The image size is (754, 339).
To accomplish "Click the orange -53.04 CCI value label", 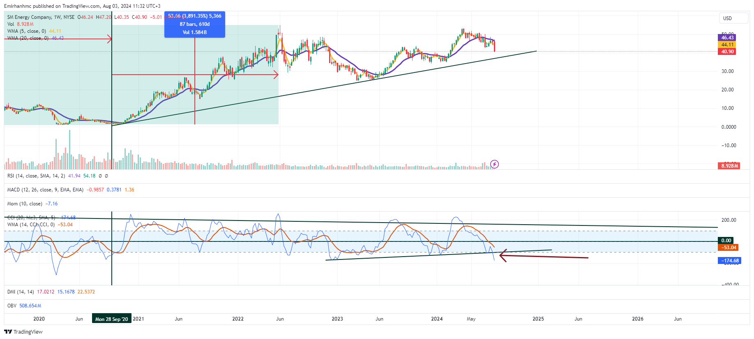I will pyautogui.click(x=728, y=248).
